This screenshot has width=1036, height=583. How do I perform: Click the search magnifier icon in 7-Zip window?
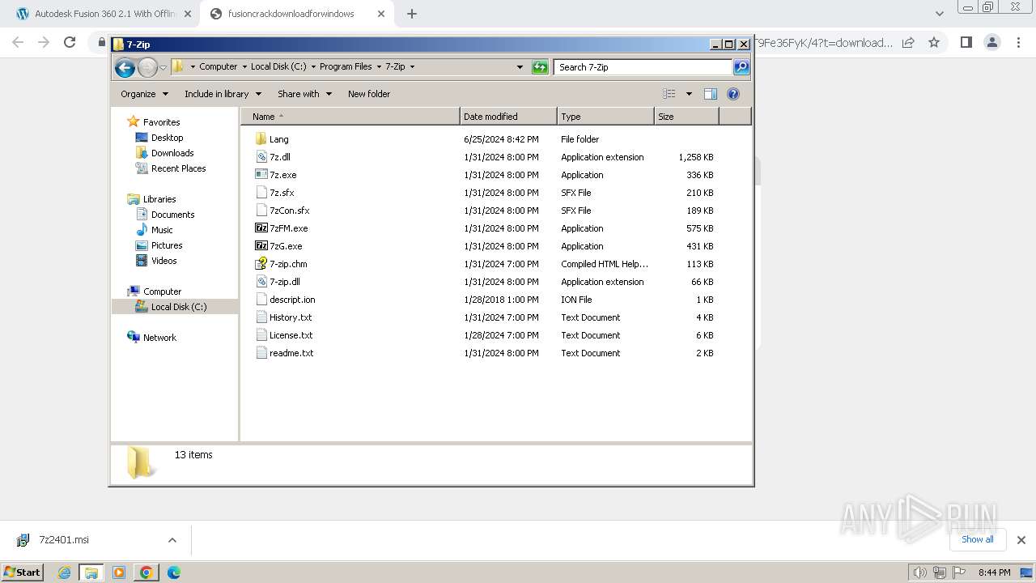741,67
